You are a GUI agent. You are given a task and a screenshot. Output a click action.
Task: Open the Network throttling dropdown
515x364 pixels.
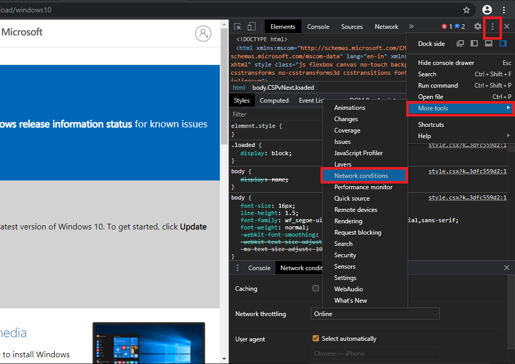click(x=375, y=313)
